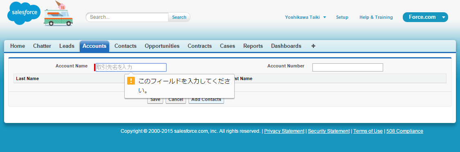The image size is (460, 152).
Task: Open the Yoshikawa Taiki user menu
Action: (x=305, y=17)
